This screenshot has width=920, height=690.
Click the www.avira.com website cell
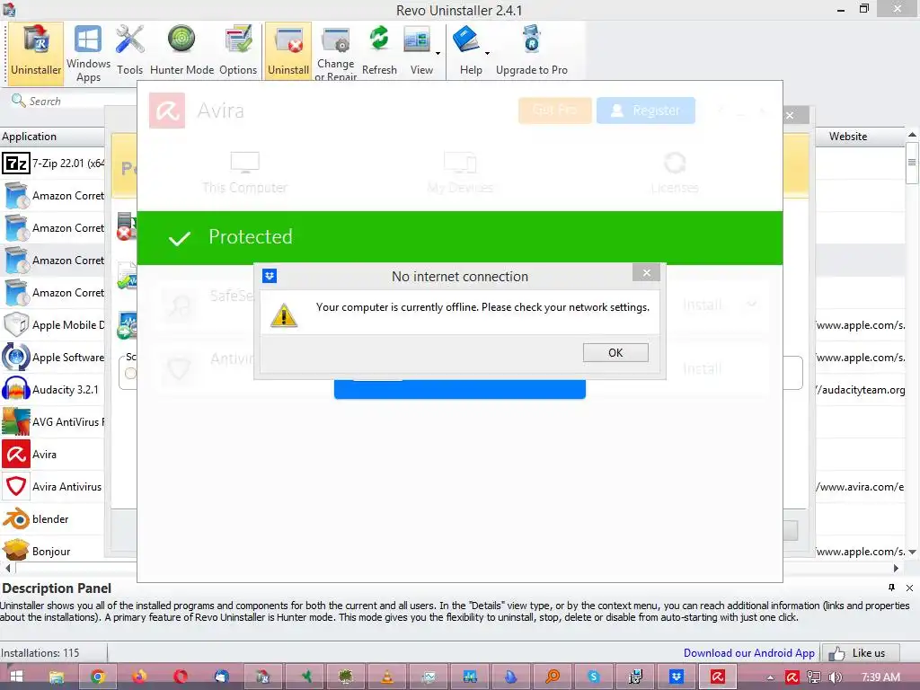click(861, 486)
